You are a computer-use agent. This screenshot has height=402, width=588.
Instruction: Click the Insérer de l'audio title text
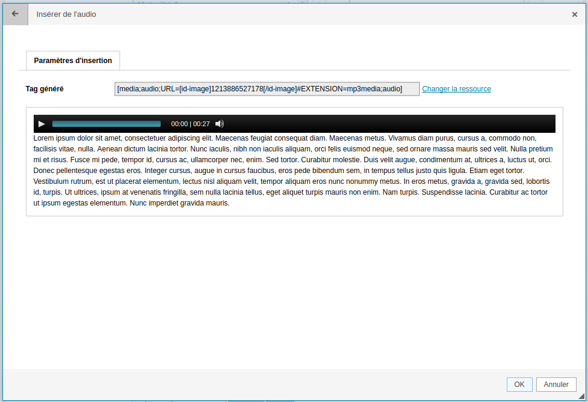click(66, 14)
